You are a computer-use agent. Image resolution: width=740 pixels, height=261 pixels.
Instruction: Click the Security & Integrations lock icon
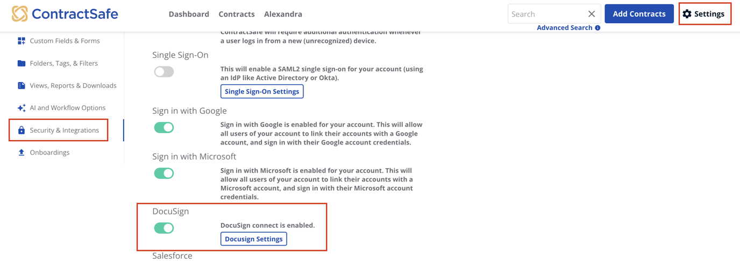22,130
